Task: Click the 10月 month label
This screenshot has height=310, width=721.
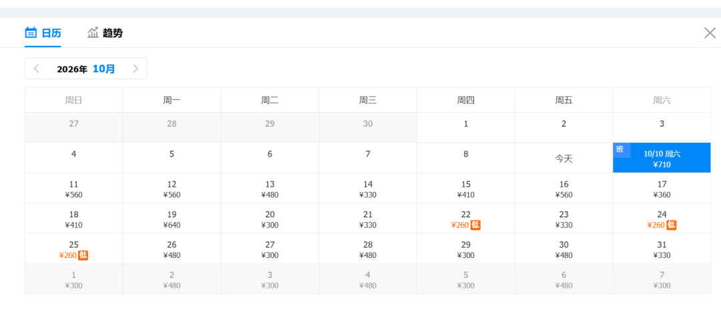Action: [104, 69]
